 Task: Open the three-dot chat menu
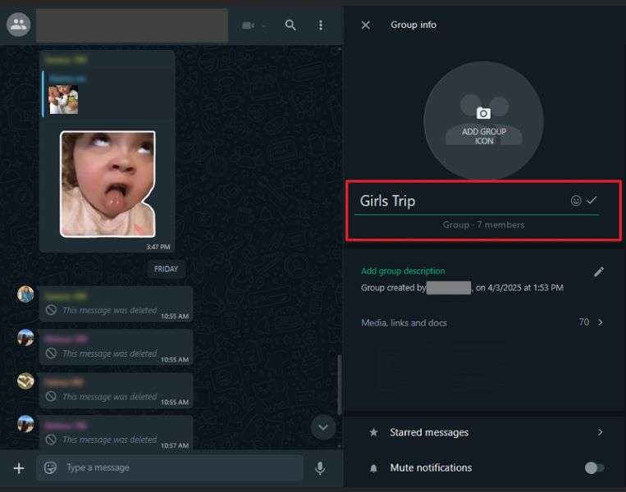point(321,25)
